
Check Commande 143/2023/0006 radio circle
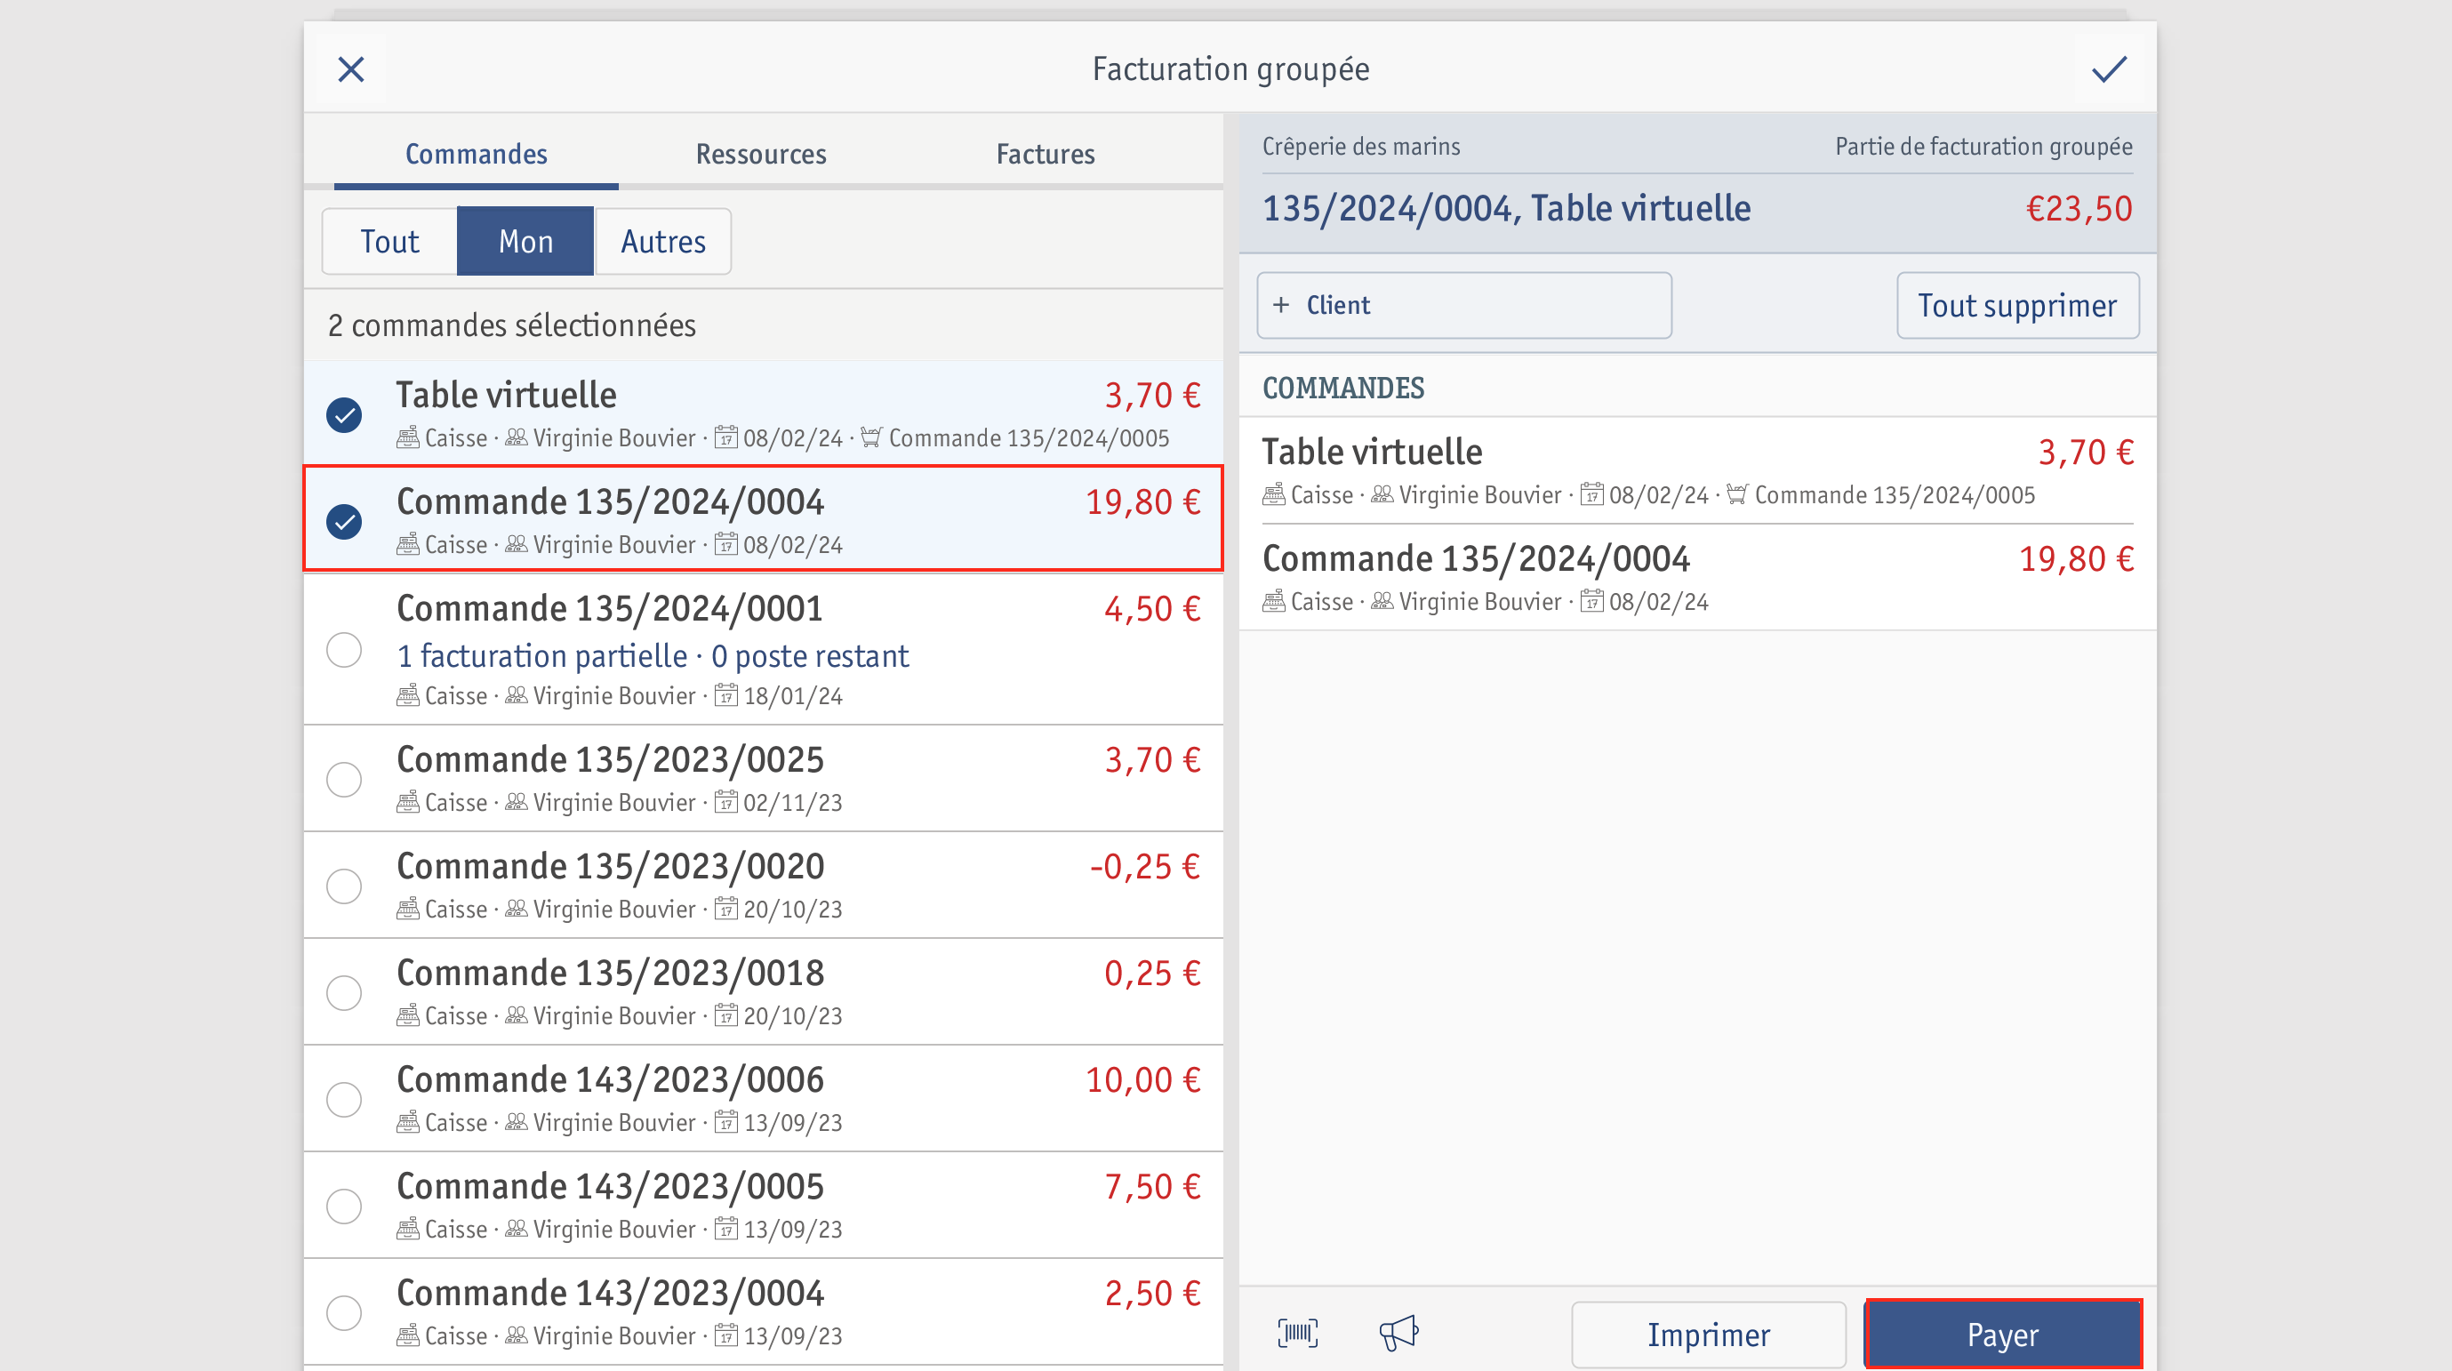(344, 1100)
